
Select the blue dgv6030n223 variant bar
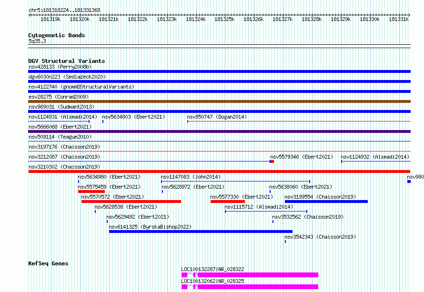click(x=219, y=81)
